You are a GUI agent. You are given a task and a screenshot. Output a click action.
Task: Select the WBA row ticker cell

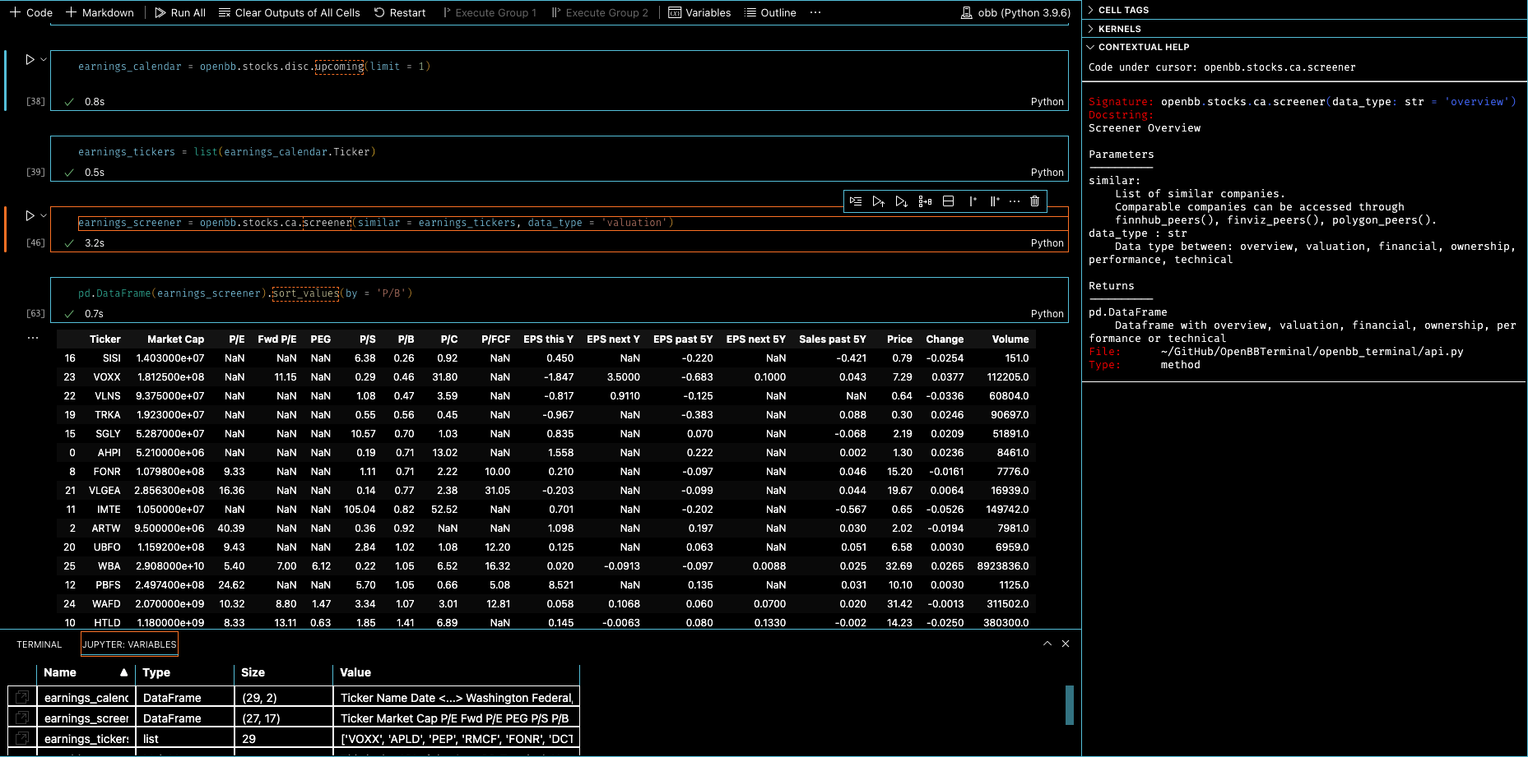coord(109,566)
